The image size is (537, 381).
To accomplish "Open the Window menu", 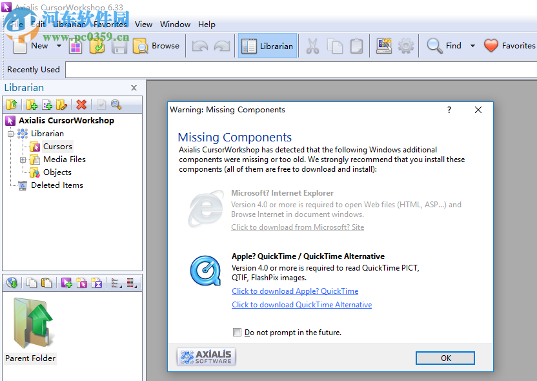I will [x=175, y=25].
